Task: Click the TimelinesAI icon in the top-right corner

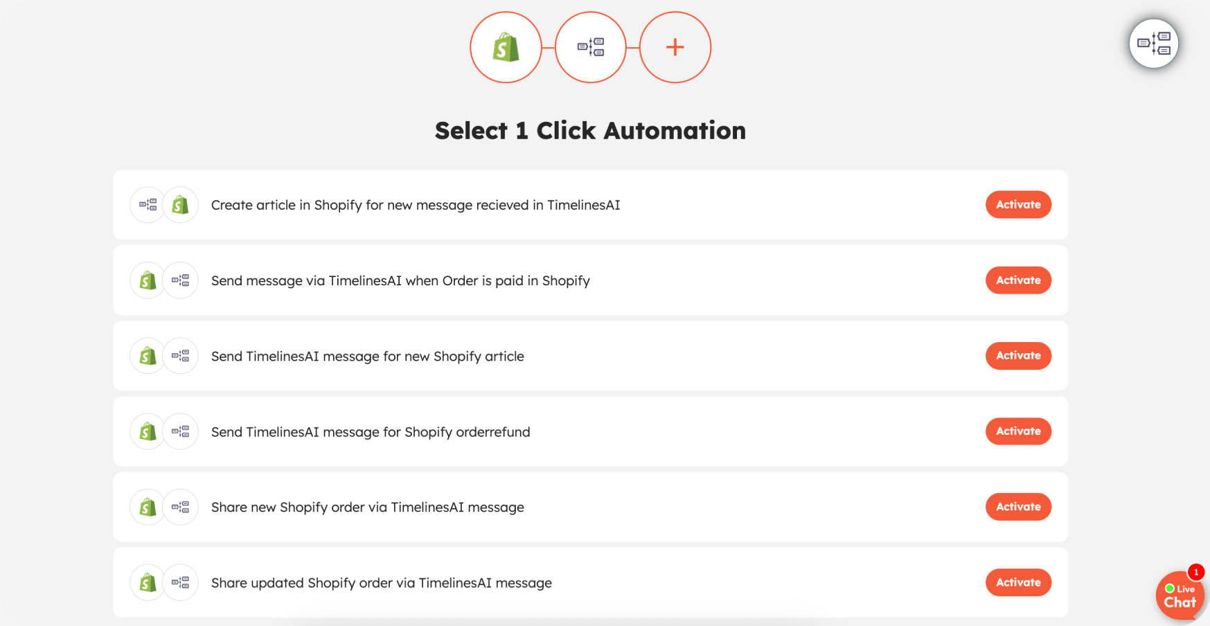Action: click(x=1154, y=43)
